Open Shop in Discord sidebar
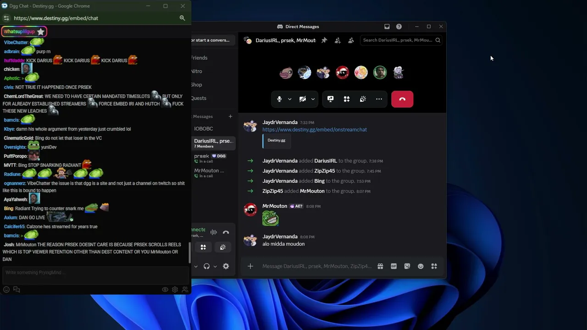 [x=197, y=84]
